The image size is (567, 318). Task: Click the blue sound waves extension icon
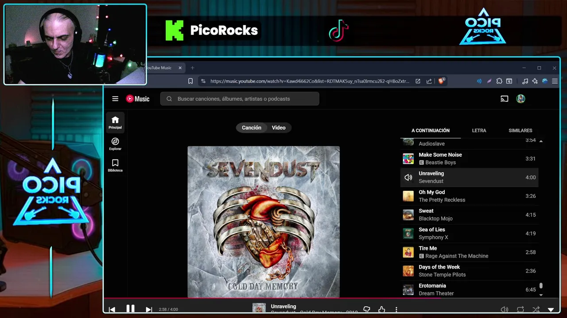[479, 81]
